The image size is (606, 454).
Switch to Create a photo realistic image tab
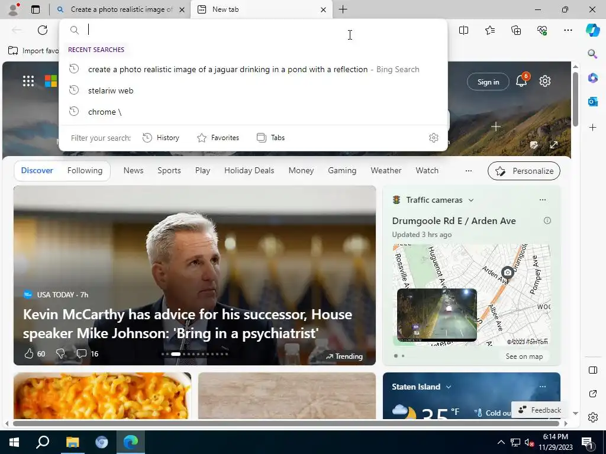[120, 9]
